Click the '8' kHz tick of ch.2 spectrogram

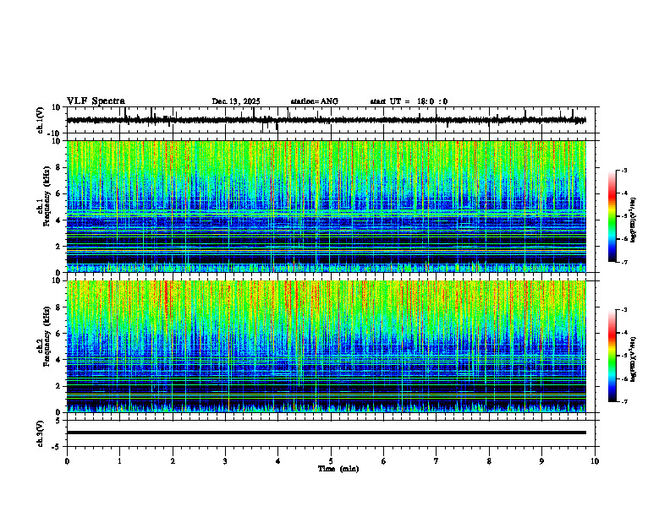click(x=59, y=307)
